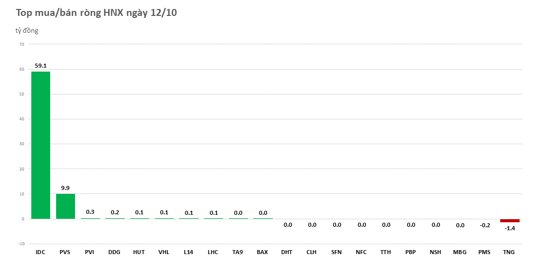Click the green IDC bar
The image size is (534, 267).
coord(40,145)
